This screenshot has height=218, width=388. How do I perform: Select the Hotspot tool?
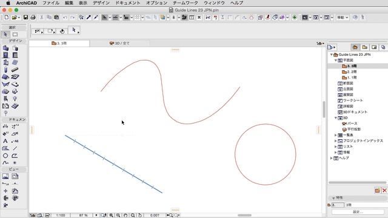click(15, 163)
